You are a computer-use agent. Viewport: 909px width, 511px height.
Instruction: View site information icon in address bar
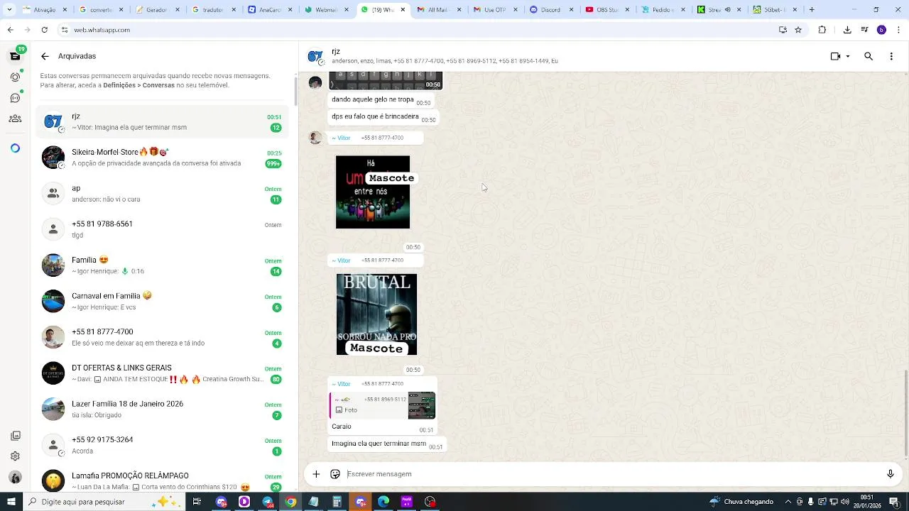(65, 30)
